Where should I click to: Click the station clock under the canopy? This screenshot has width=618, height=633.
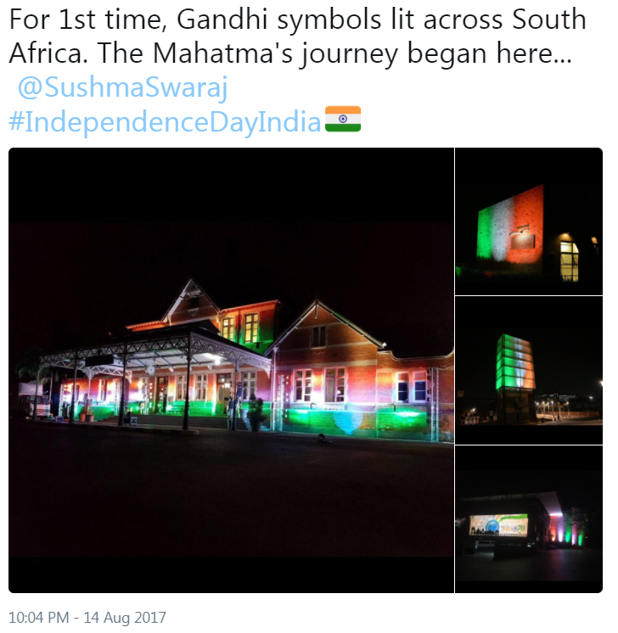pos(149,369)
